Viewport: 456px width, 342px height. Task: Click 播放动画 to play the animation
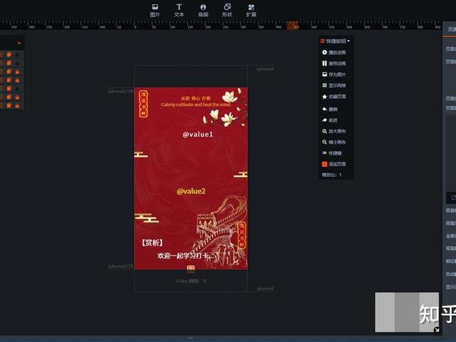tap(334, 52)
